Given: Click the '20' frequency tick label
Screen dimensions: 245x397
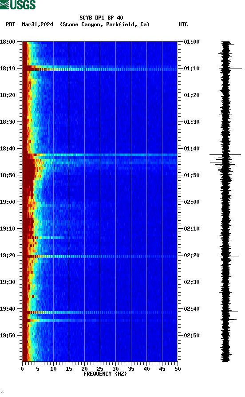Looking at the screenshot, I should [84, 369].
